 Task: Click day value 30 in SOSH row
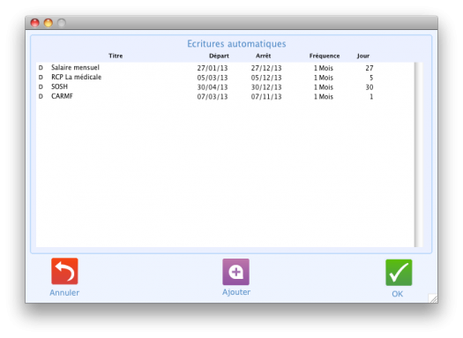tap(370, 87)
